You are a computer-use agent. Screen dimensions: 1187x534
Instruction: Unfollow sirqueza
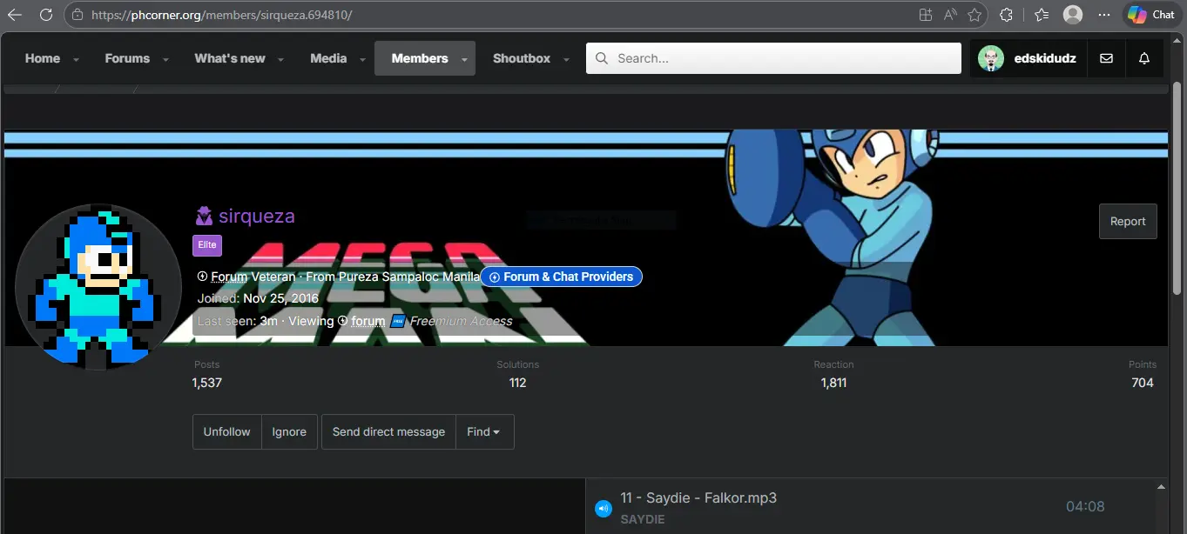coord(227,431)
